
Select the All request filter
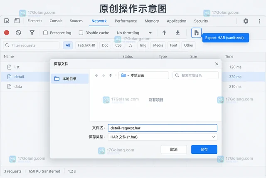(x=68, y=45)
